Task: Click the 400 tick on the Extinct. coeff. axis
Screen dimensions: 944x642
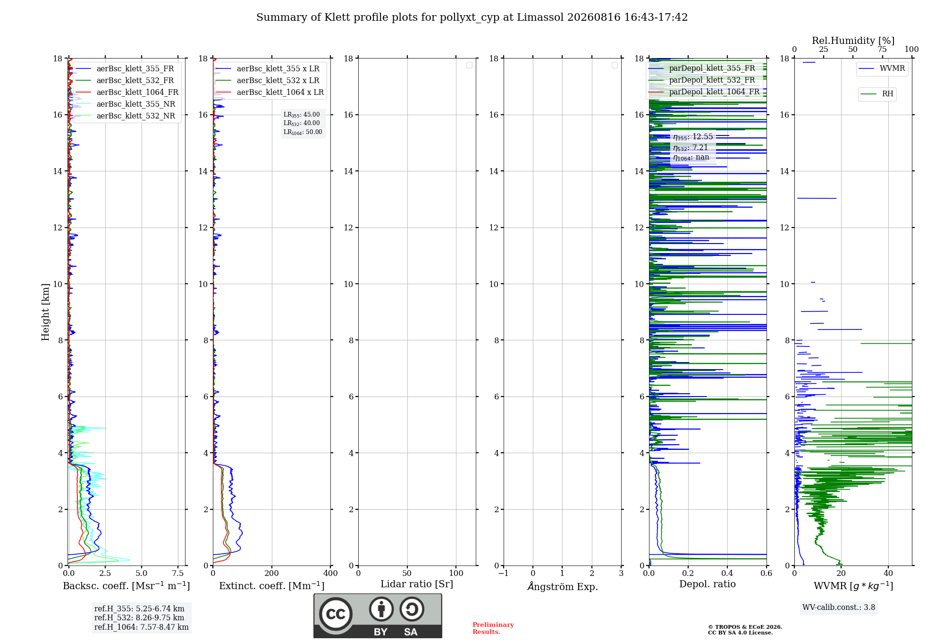Action: pyautogui.click(x=330, y=573)
